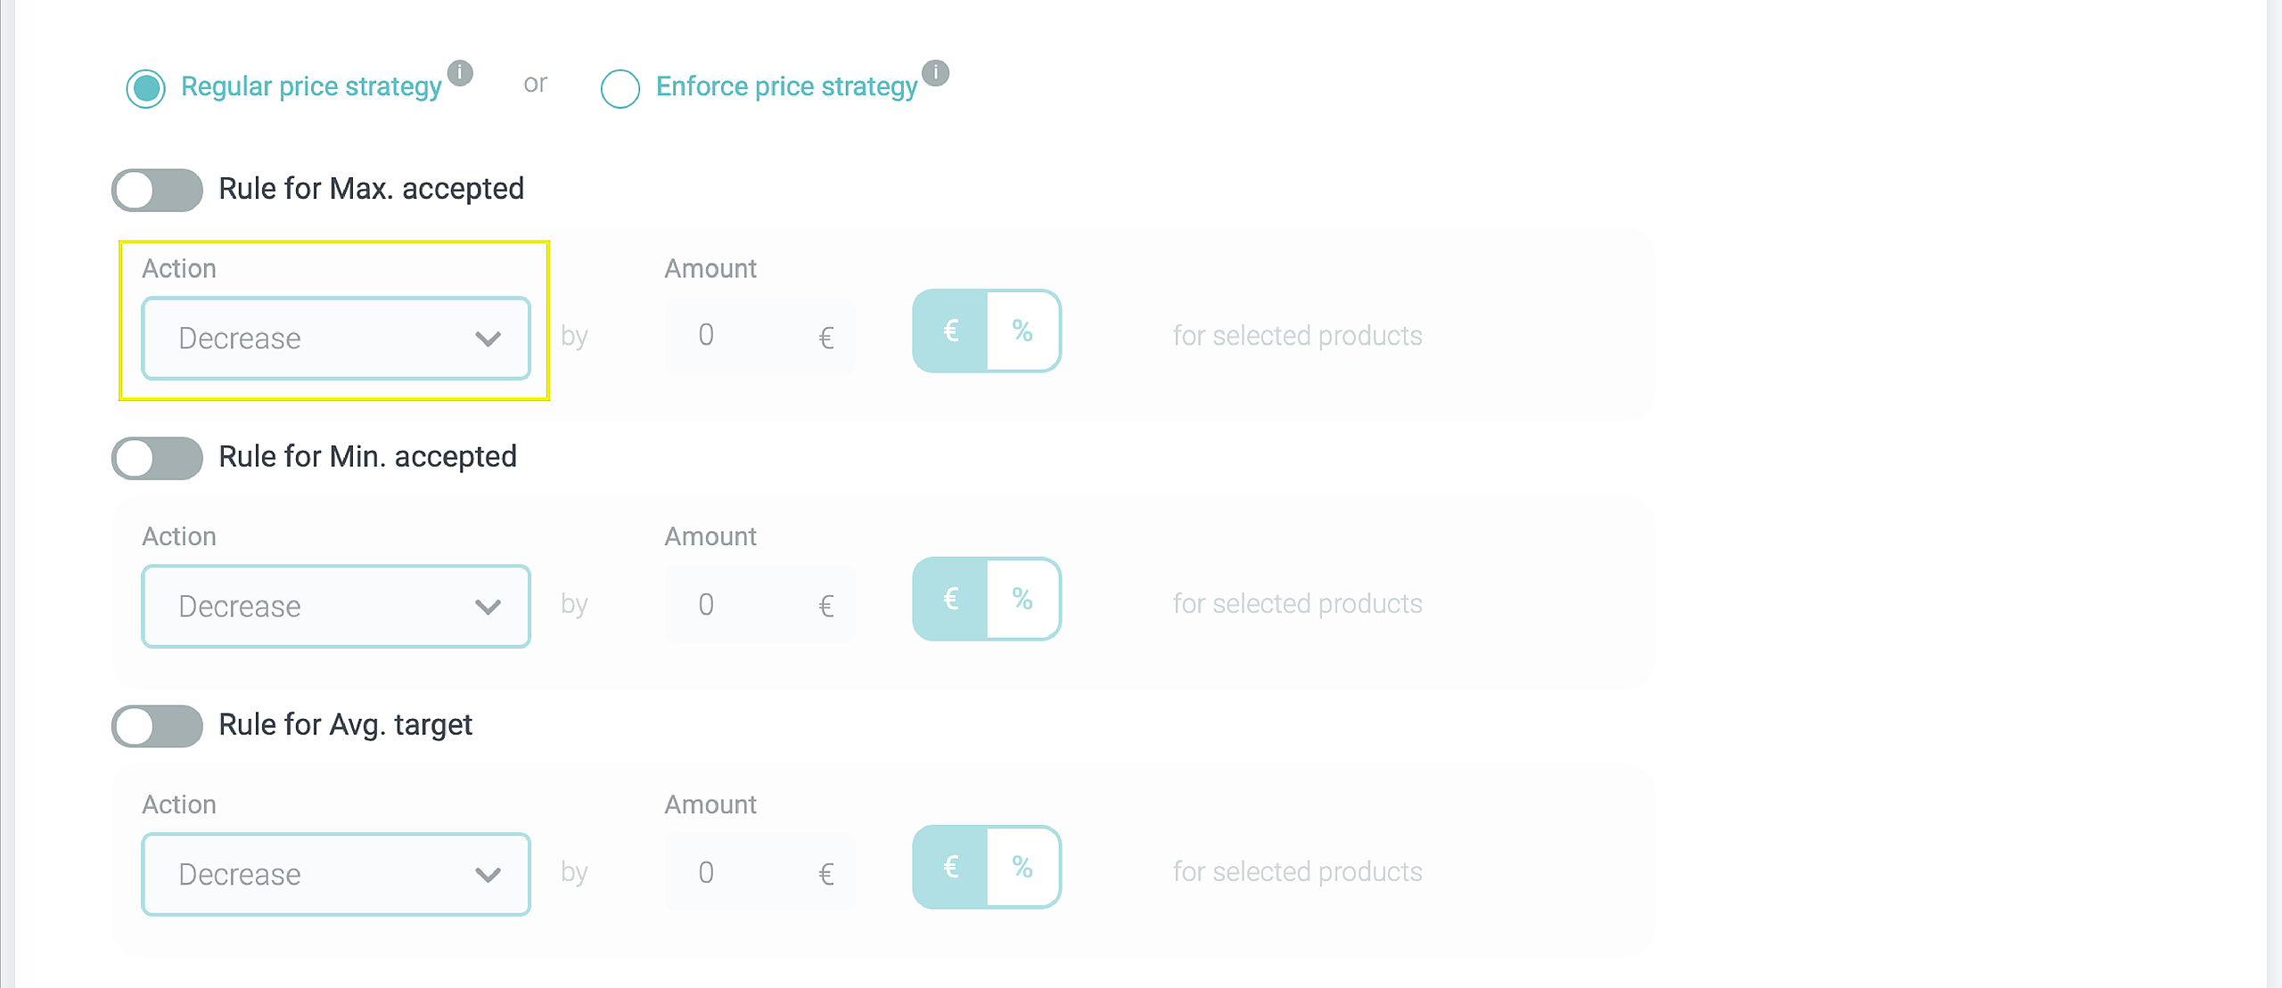The image size is (2282, 988).
Task: Select percent unit for Max. accepted rule
Action: pyautogui.click(x=1022, y=331)
